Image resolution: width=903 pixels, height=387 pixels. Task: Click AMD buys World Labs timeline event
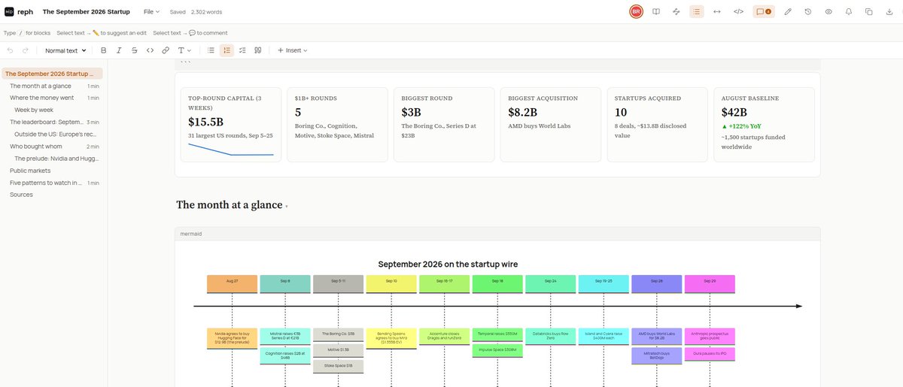pyautogui.click(x=657, y=336)
